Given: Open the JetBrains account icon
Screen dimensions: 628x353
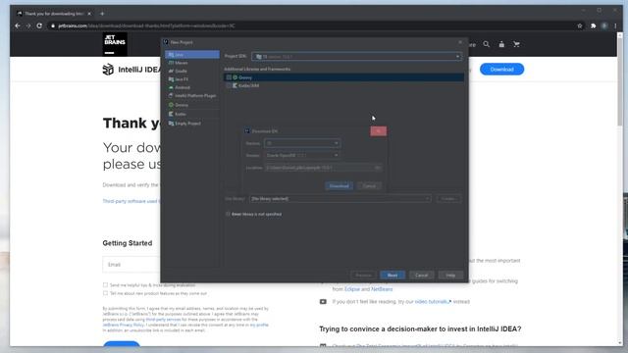Looking at the screenshot, I should click(501, 44).
